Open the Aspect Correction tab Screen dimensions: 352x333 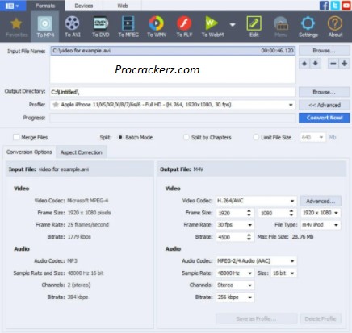pos(82,152)
